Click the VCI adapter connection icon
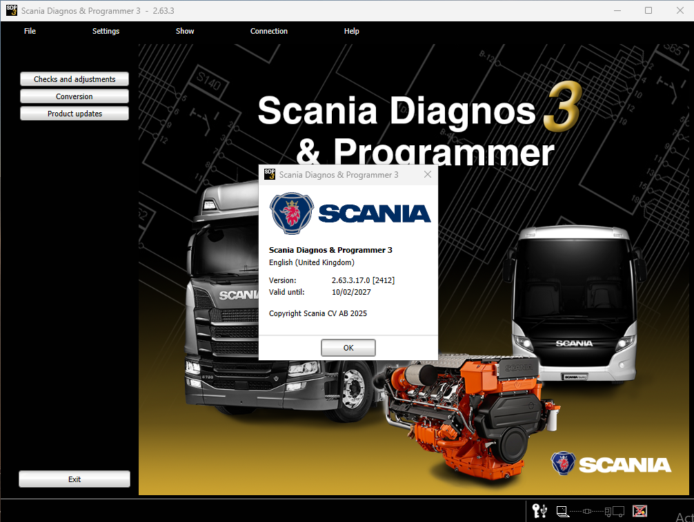 (x=587, y=512)
